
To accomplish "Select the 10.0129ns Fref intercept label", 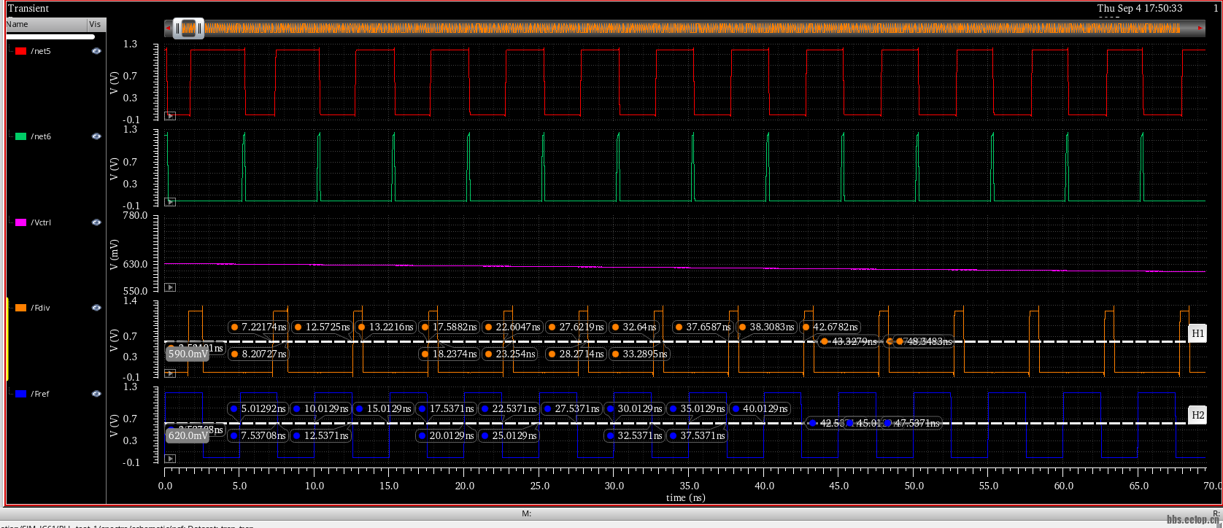I will pyautogui.click(x=320, y=408).
